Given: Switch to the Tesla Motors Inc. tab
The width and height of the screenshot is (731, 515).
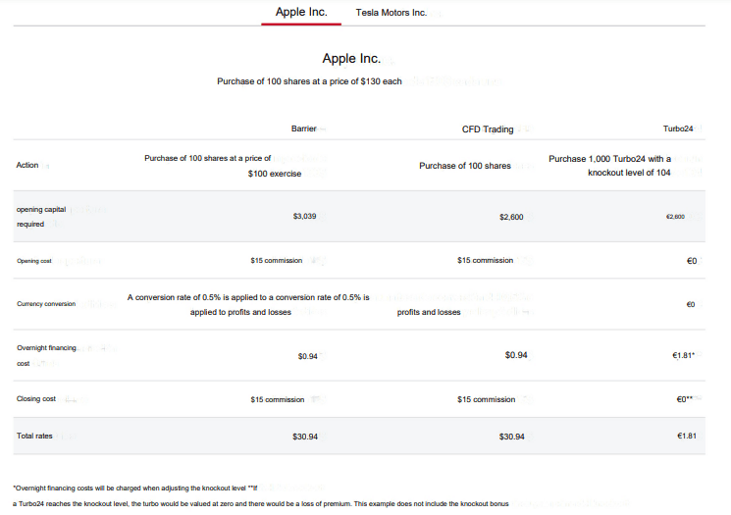Looking at the screenshot, I should click(x=391, y=13).
